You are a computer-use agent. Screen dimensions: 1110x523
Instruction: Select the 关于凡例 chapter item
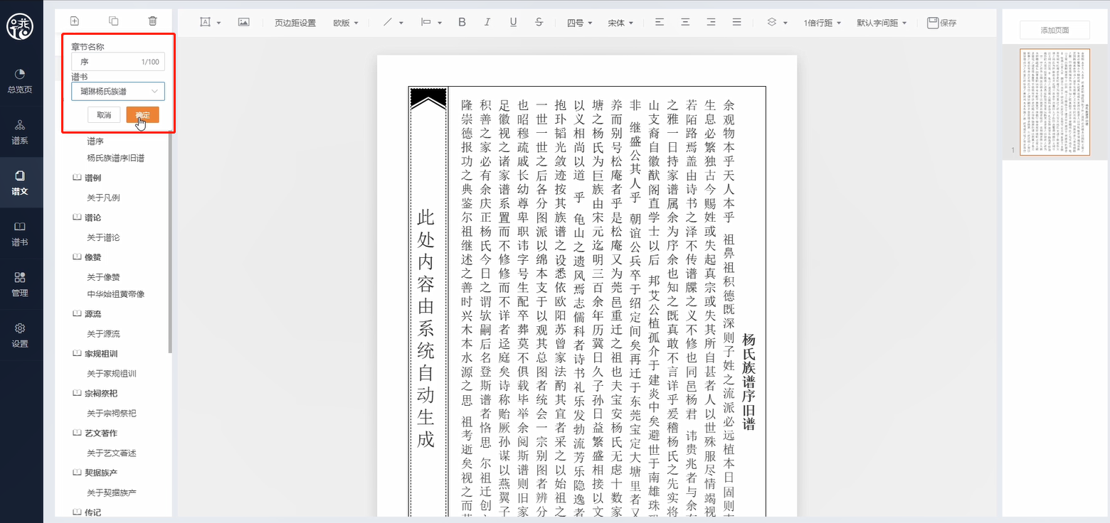(103, 198)
